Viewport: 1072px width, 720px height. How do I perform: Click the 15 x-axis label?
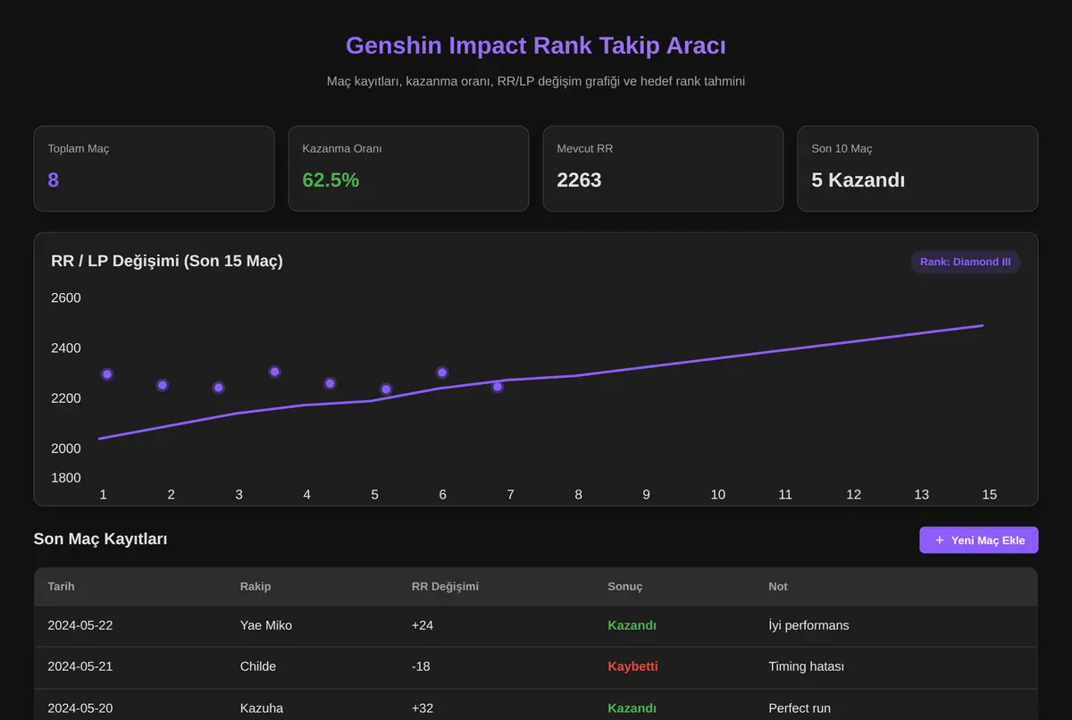(x=989, y=494)
